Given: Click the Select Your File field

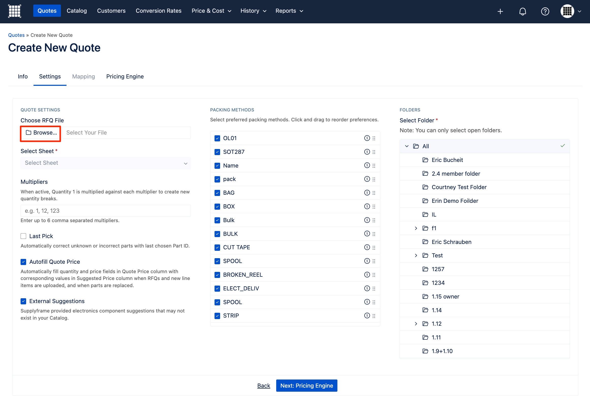Looking at the screenshot, I should pos(126,133).
